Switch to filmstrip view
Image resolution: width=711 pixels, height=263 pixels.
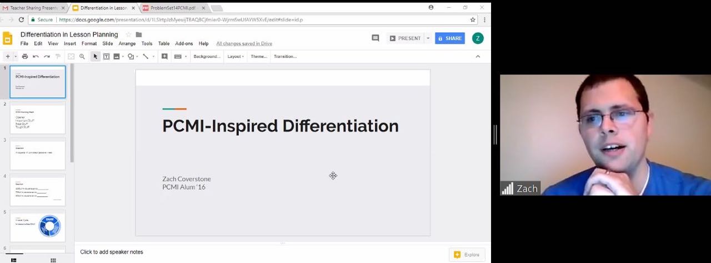point(14,260)
